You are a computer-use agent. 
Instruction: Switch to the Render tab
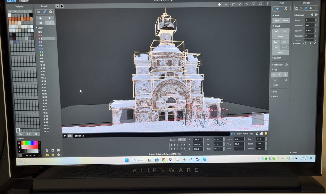click(x=23, y=1)
